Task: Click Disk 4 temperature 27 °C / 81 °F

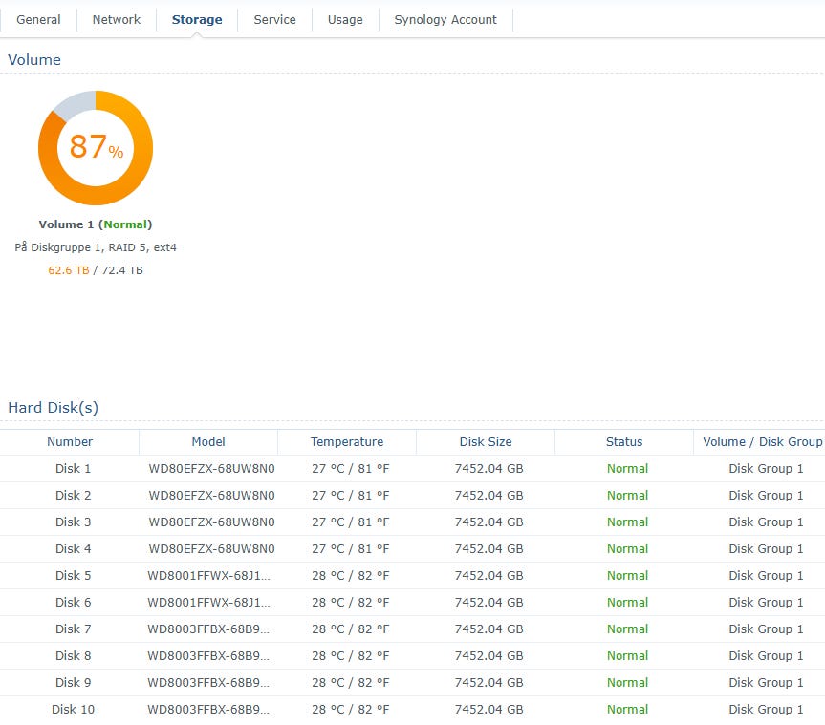Action: point(351,549)
